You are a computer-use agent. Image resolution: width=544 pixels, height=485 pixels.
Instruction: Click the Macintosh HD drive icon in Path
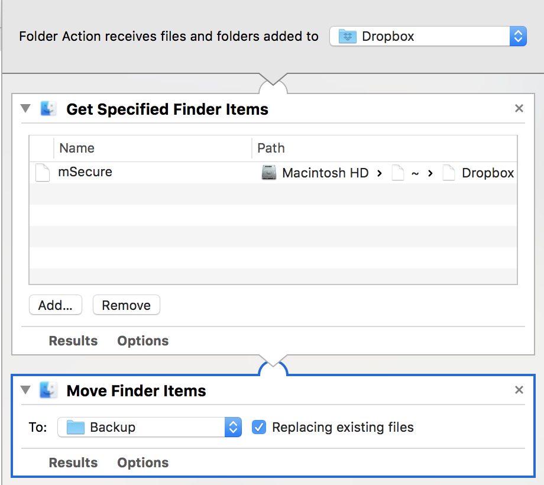(x=268, y=173)
